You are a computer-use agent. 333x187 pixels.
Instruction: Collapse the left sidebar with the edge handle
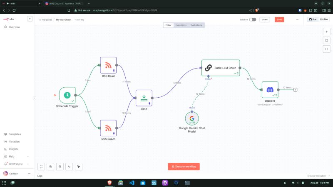pos(35,98)
